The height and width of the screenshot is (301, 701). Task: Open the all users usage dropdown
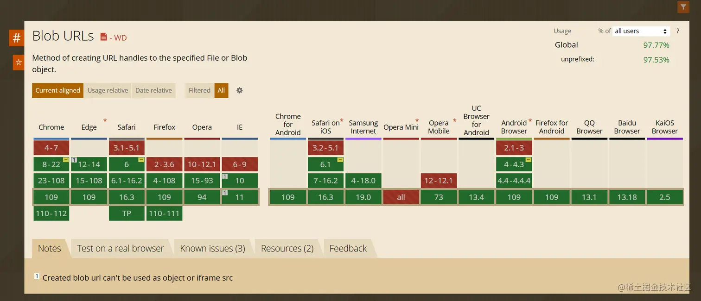coord(641,31)
